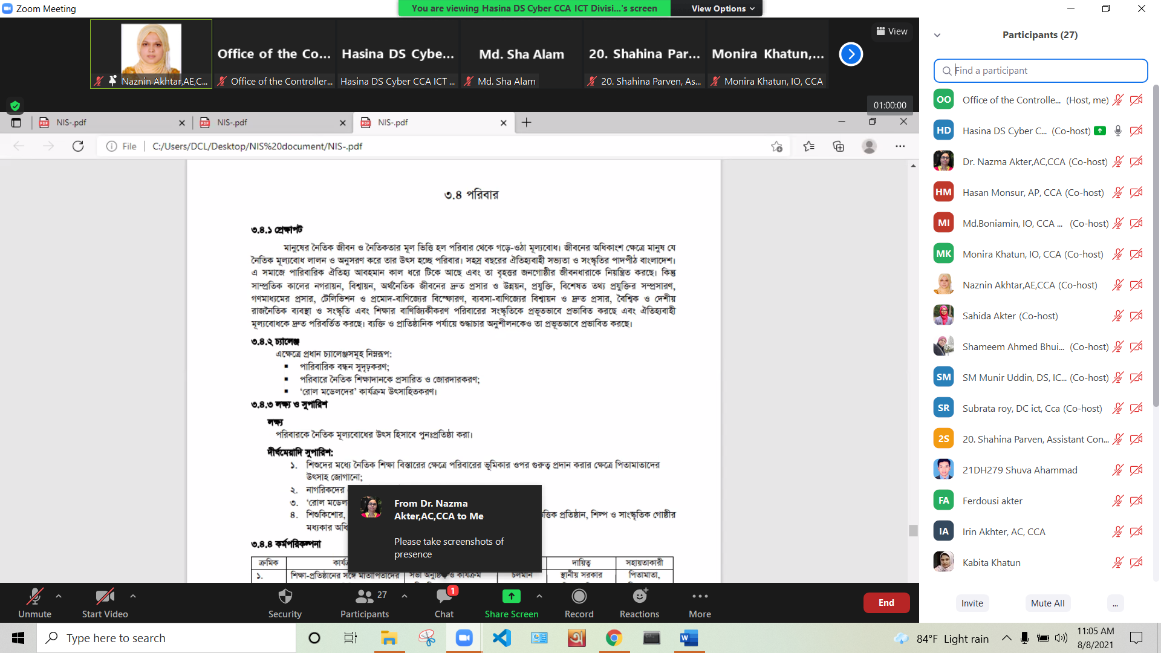
Task: Open Microsoft Word from taskbar
Action: tap(689, 638)
